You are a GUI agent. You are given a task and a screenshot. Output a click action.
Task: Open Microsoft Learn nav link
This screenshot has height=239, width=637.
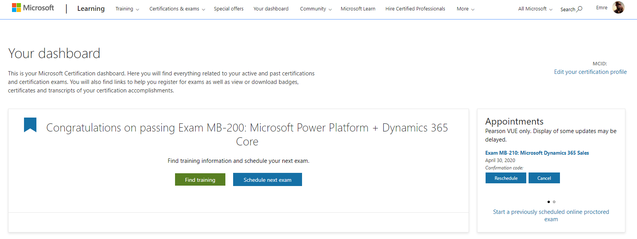click(358, 9)
